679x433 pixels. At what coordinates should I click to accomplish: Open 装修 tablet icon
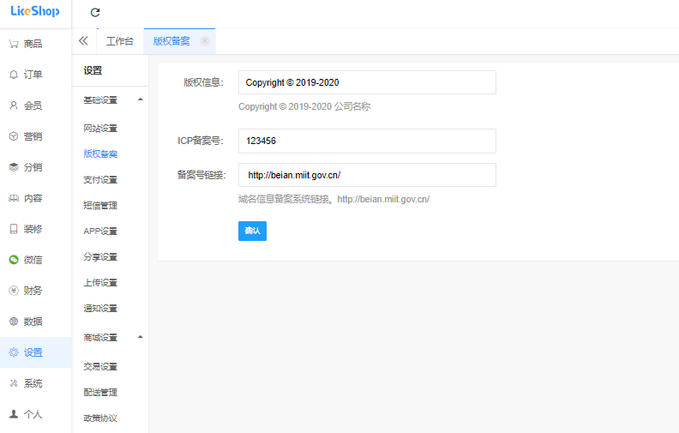tap(14, 229)
